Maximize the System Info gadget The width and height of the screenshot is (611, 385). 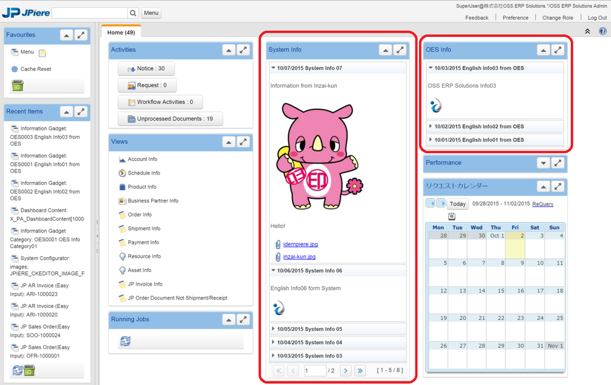point(400,50)
